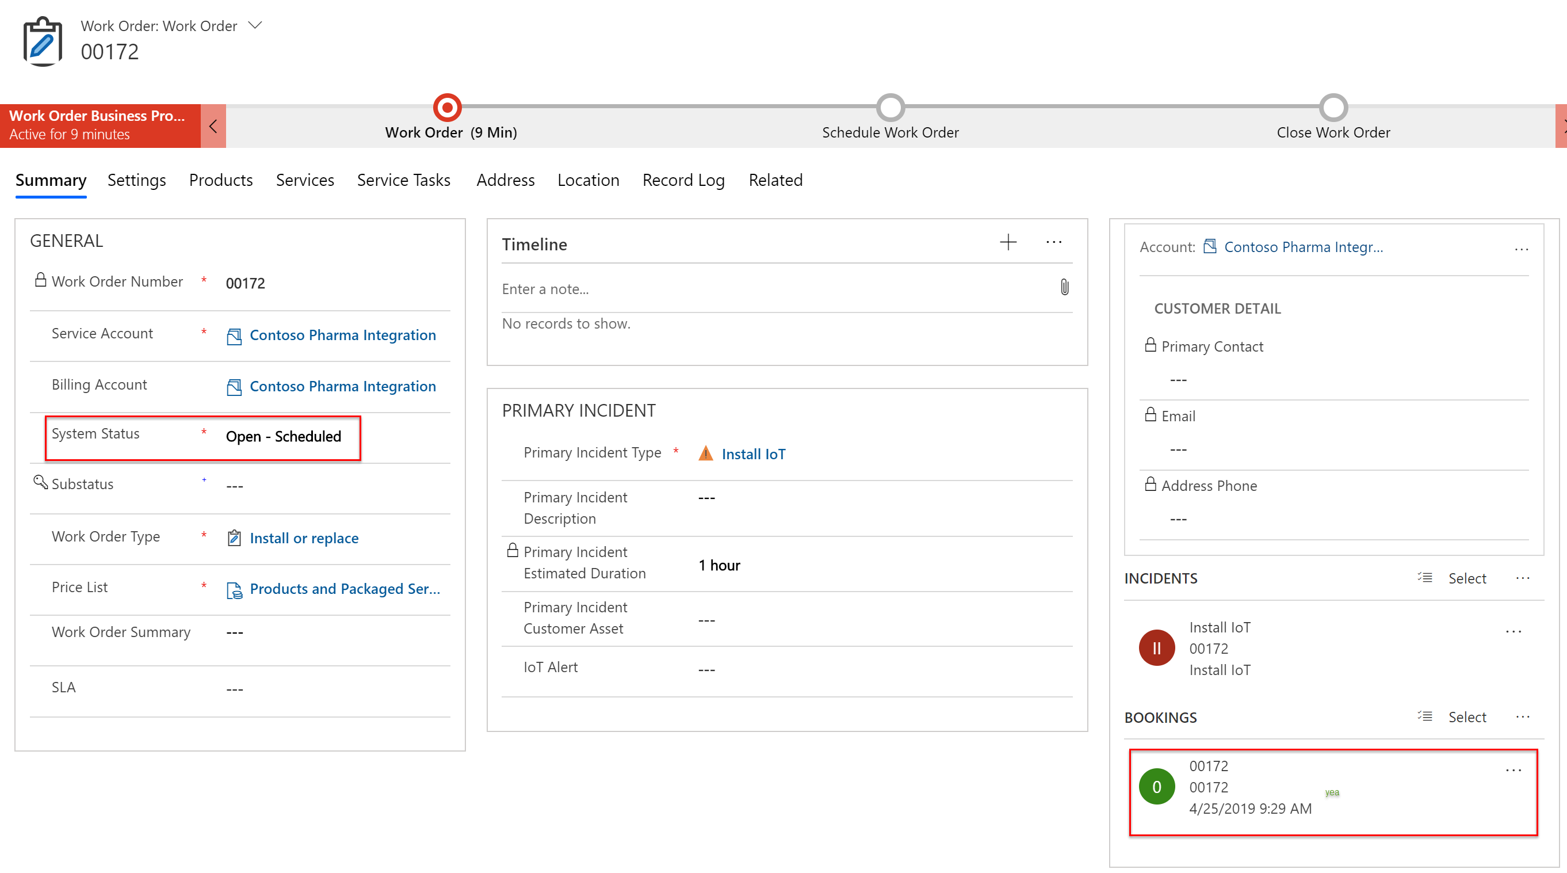Click the Schedule Work Order stage marker
The image size is (1567, 873).
(x=890, y=106)
